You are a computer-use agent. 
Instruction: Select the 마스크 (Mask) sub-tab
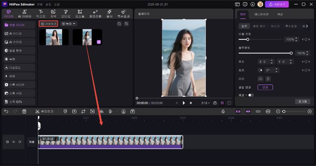275,26
